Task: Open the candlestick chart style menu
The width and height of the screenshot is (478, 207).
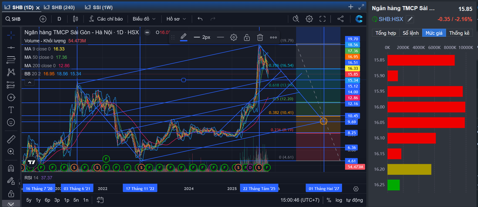Action: pyautogui.click(x=75, y=19)
